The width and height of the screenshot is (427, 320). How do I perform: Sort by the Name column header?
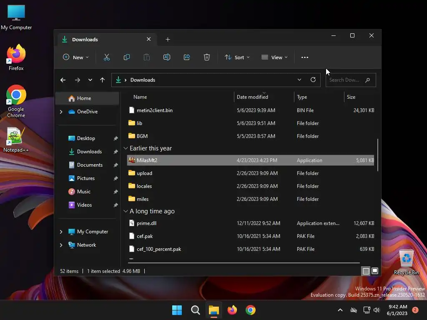click(x=140, y=97)
